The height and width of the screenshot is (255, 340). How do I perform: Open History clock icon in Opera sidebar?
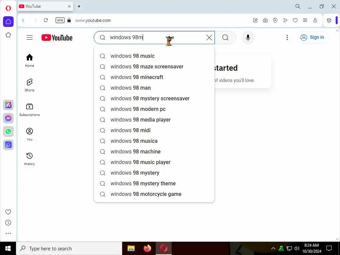8,223
